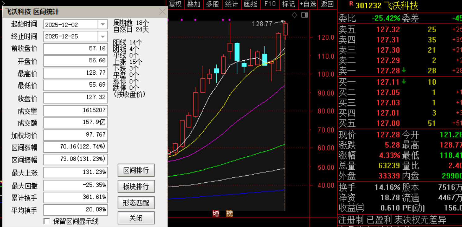Click the 卖二 price 127.29
Viewport: 462px width, 227px height.
(388, 60)
